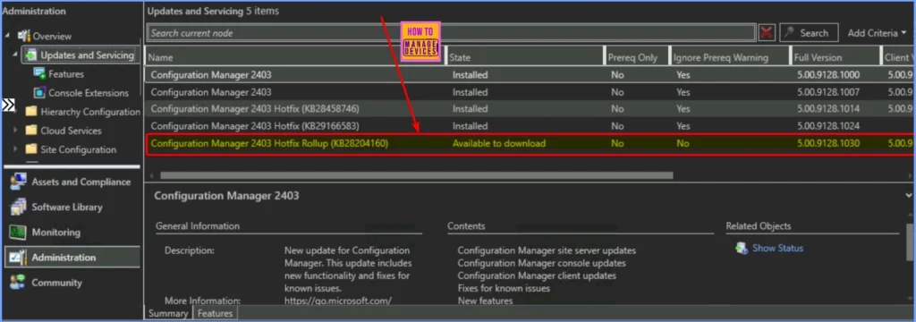Image resolution: width=916 pixels, height=322 pixels.
Task: Open the Assets and Compliance workspace
Action: coord(81,182)
